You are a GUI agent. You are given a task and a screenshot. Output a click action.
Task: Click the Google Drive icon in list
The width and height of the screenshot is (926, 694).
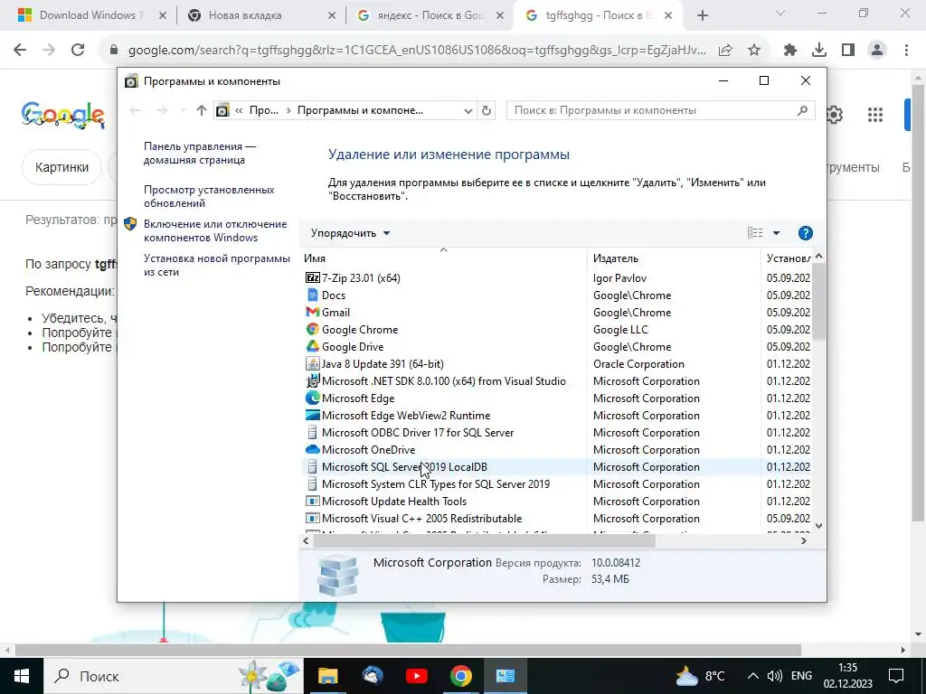pos(312,346)
